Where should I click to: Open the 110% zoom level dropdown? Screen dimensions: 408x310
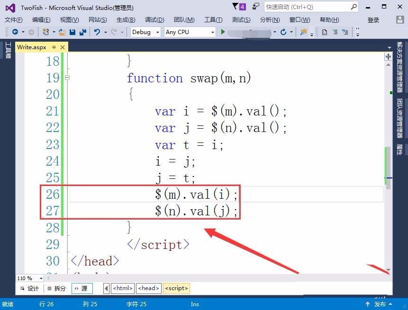point(29,278)
